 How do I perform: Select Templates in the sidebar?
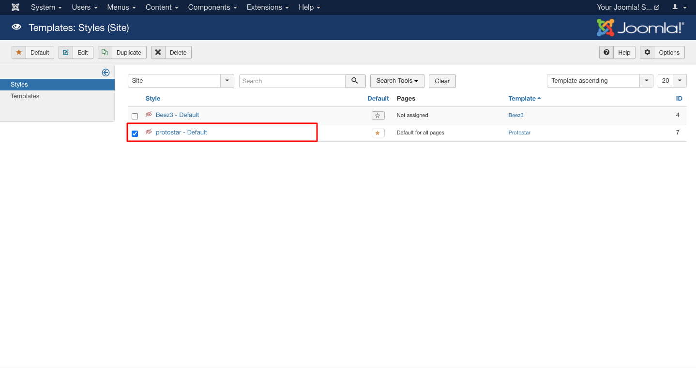coord(57,96)
